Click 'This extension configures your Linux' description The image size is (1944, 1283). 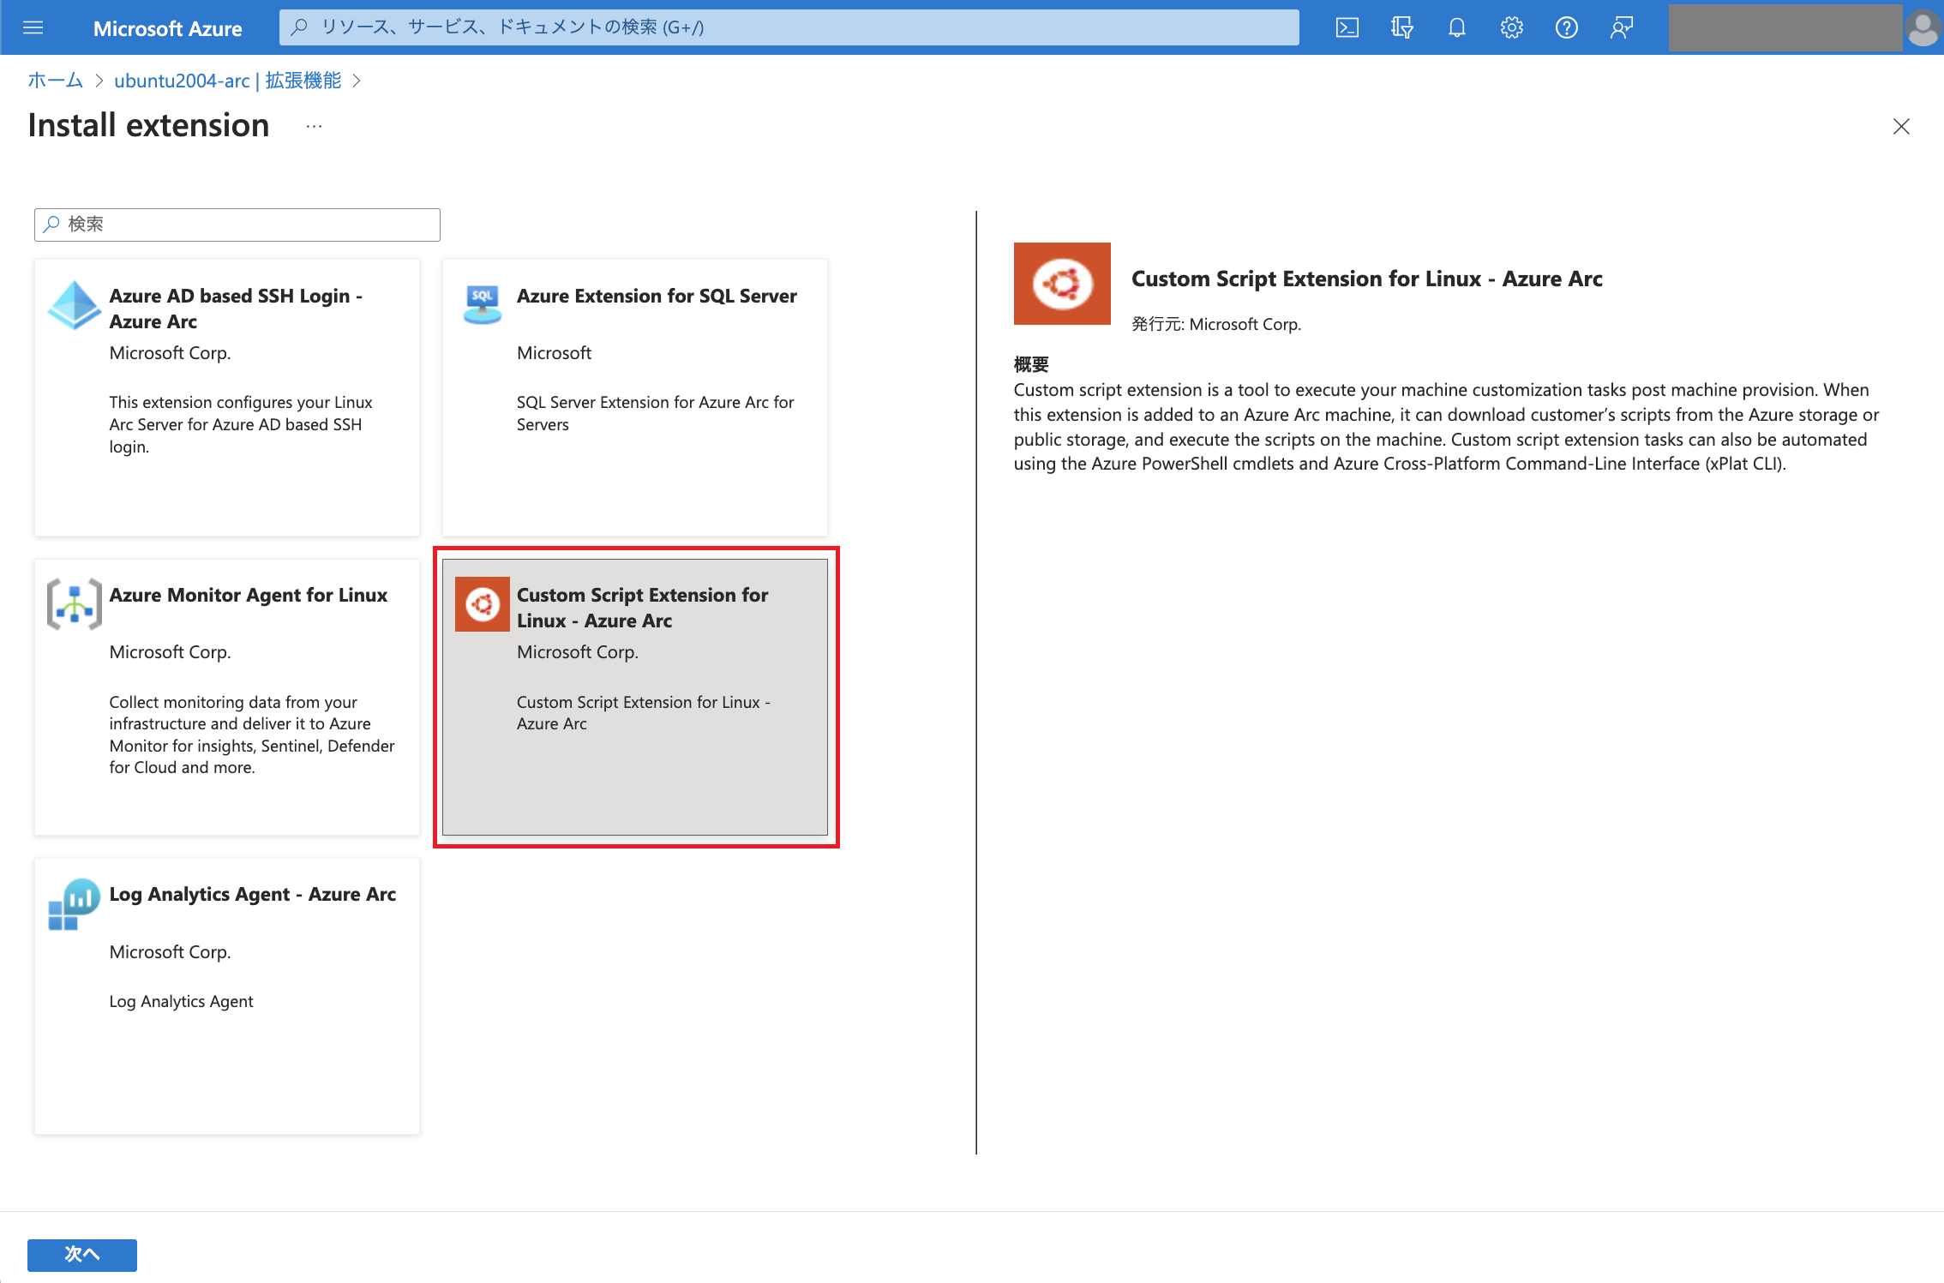coord(241,424)
